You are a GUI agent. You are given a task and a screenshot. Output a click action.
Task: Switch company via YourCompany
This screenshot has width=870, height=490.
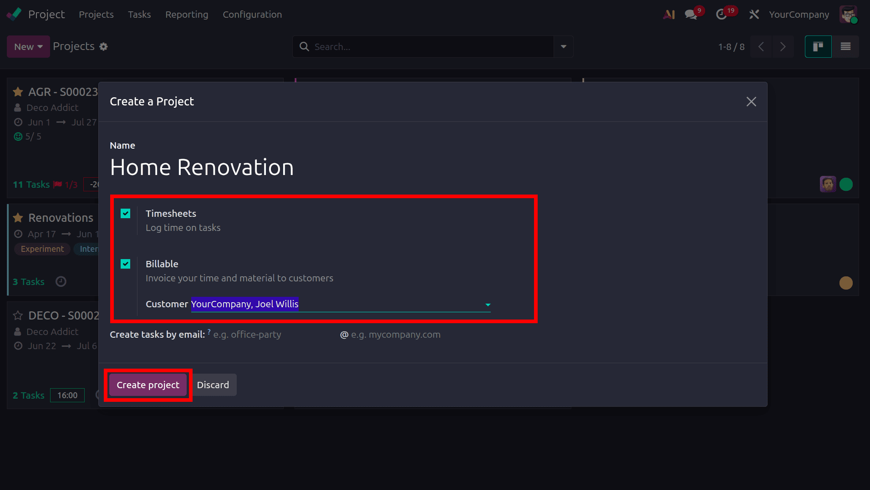pos(799,15)
